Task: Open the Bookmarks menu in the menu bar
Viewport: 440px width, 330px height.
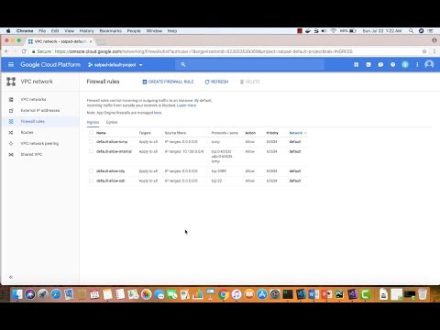Action: tap(111, 31)
